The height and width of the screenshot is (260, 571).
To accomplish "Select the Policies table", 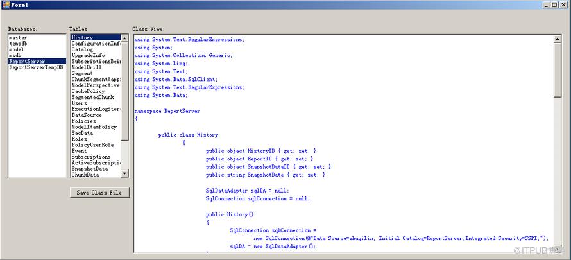I will (x=96, y=121).
